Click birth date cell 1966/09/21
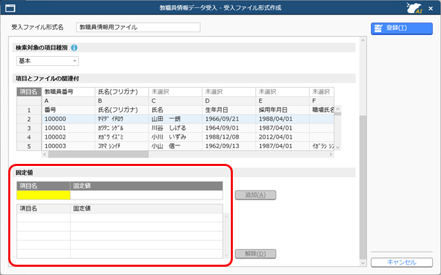441x275 pixels. 229,119
